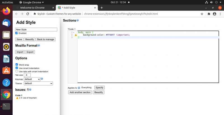Toggle Use smart indentation checkbox
Screen dimensions: 224x115
click(x=17, y=68)
